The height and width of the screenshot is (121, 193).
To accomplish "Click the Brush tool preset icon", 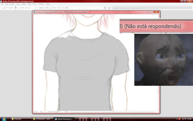I will point(4,8).
